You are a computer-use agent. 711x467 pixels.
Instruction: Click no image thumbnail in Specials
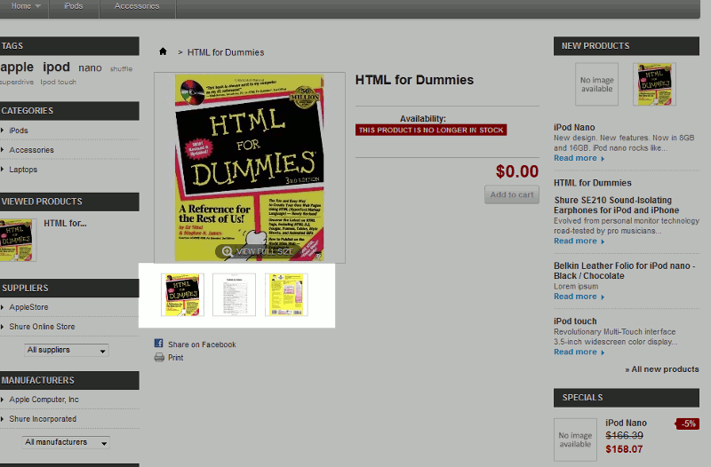point(575,439)
